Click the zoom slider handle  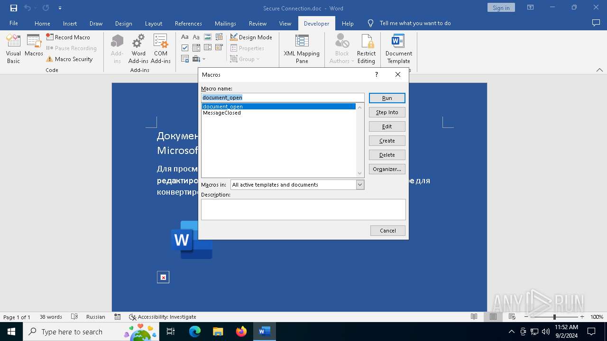pyautogui.click(x=554, y=317)
